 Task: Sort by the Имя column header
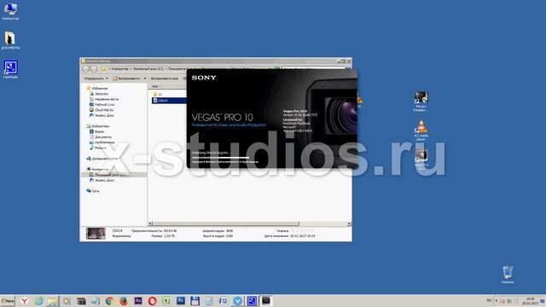(155, 86)
